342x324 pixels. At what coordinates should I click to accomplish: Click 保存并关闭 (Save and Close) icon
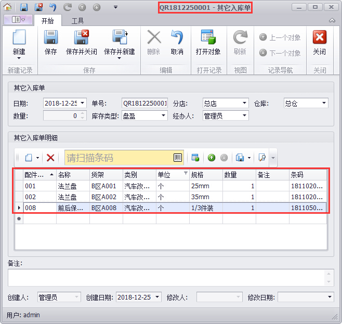[81, 38]
